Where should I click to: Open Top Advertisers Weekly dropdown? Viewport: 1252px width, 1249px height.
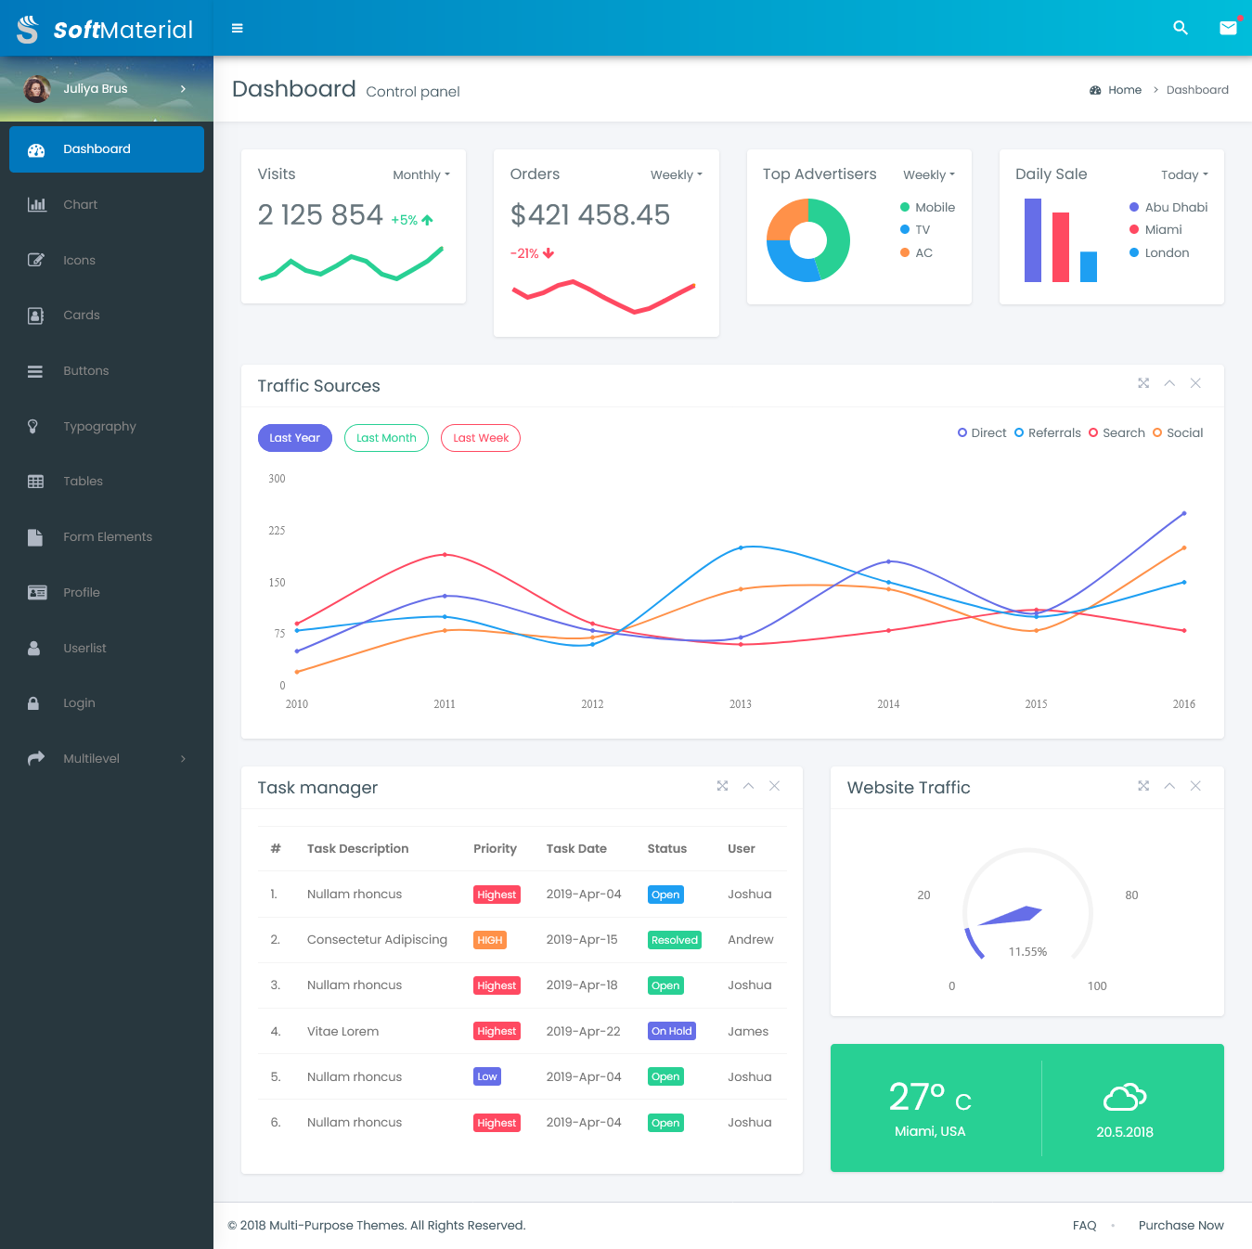pyautogui.click(x=929, y=174)
